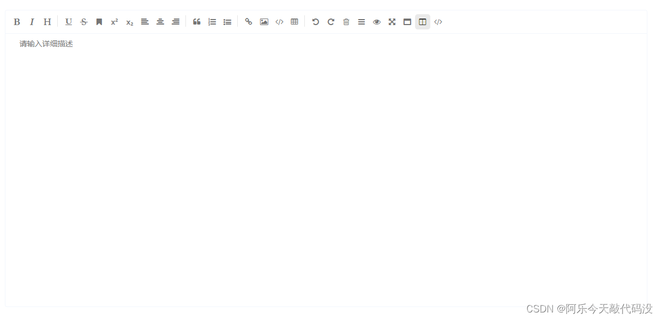
Task: Insert subscript with the x₂ icon
Action: pos(130,22)
